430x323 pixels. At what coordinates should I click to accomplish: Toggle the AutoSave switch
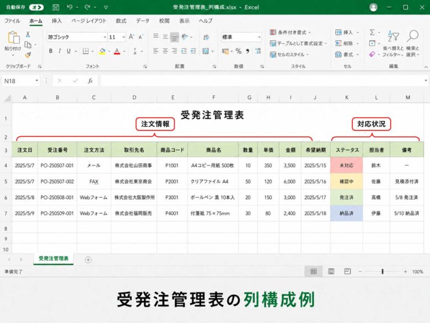[36, 7]
